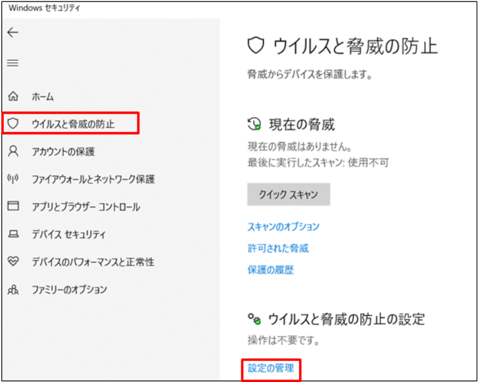Click the shield icon beside ウイルスと脅威の防止 in sidebar
The width and height of the screenshot is (479, 382).
13,124
